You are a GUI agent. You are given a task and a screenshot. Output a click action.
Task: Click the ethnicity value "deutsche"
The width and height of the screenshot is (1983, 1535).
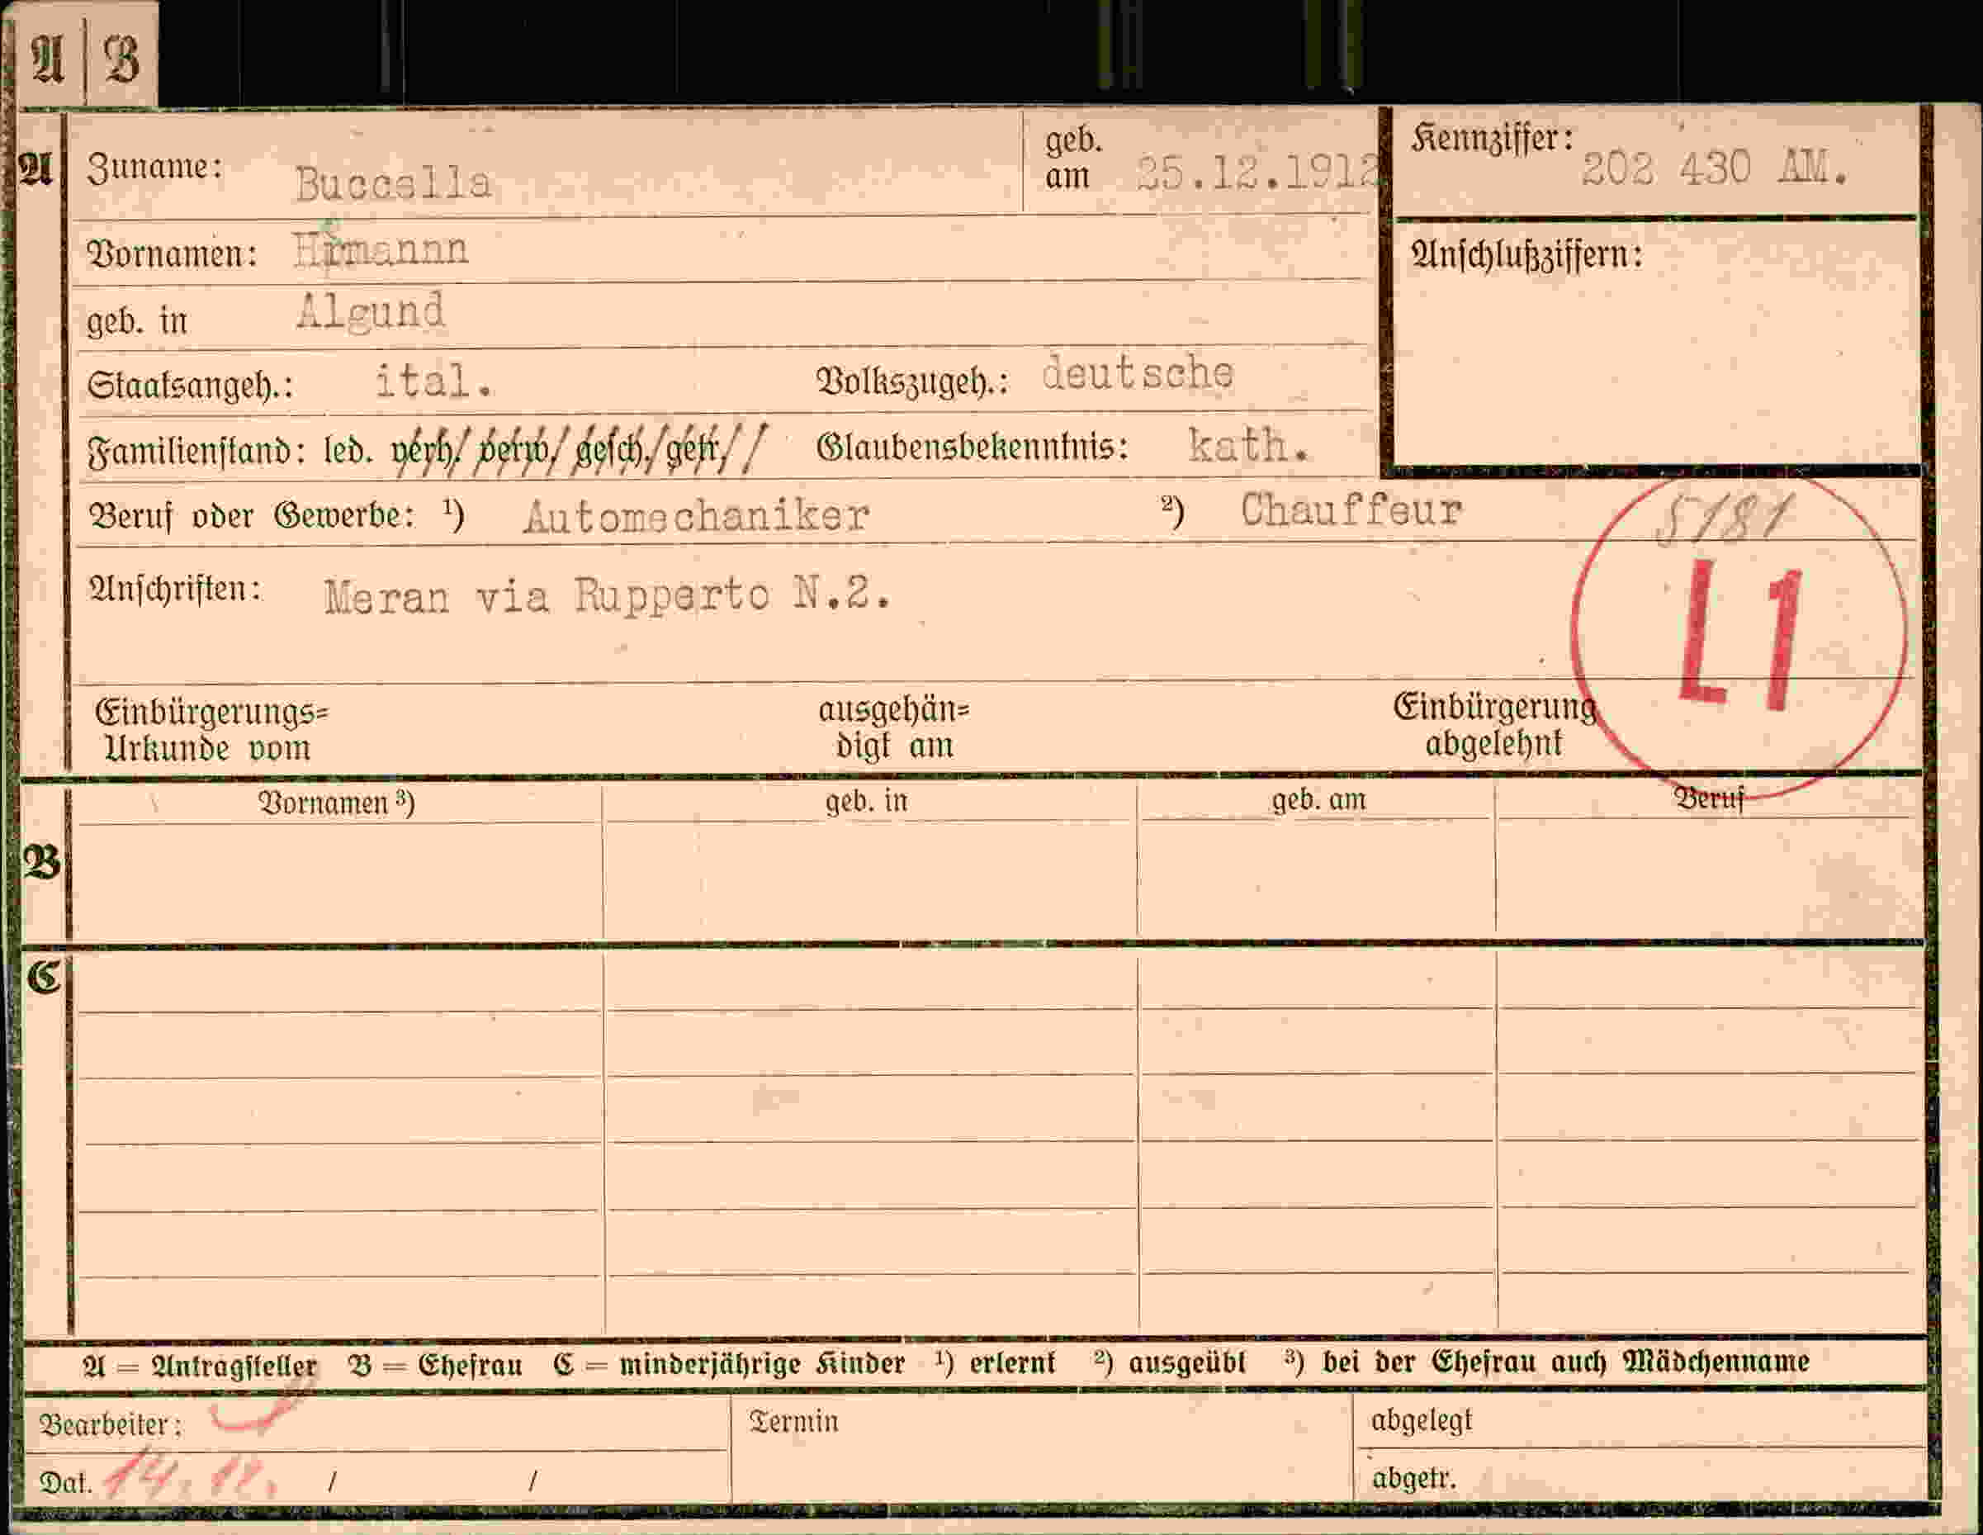1137,372
